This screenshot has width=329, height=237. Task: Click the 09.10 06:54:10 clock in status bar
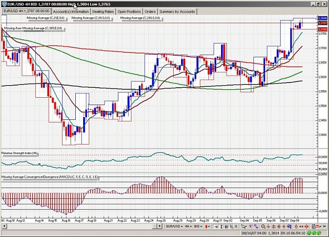(293, 233)
